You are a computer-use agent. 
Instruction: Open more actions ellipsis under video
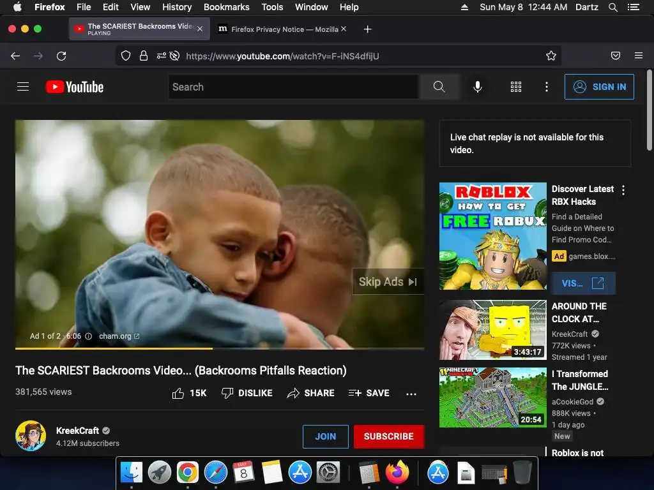click(411, 394)
